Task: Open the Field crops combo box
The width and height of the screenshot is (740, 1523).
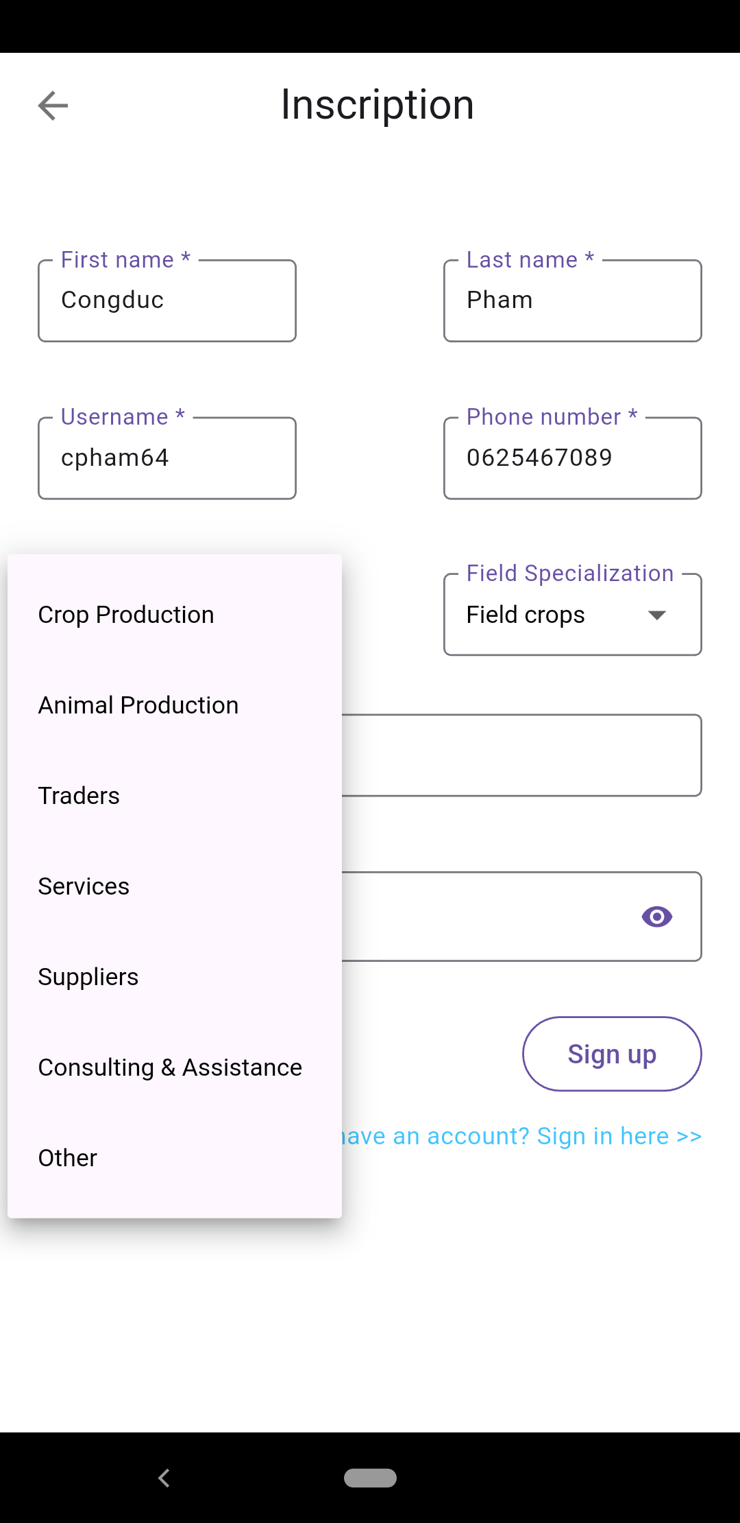Action: [x=548, y=615]
